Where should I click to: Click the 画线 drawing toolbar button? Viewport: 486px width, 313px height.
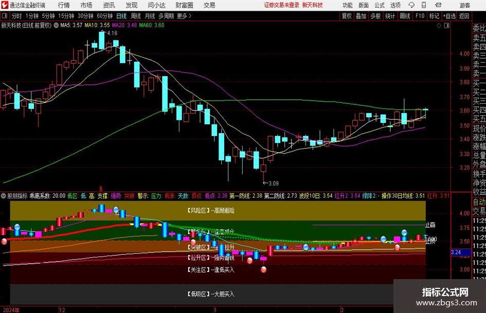click(x=405, y=16)
